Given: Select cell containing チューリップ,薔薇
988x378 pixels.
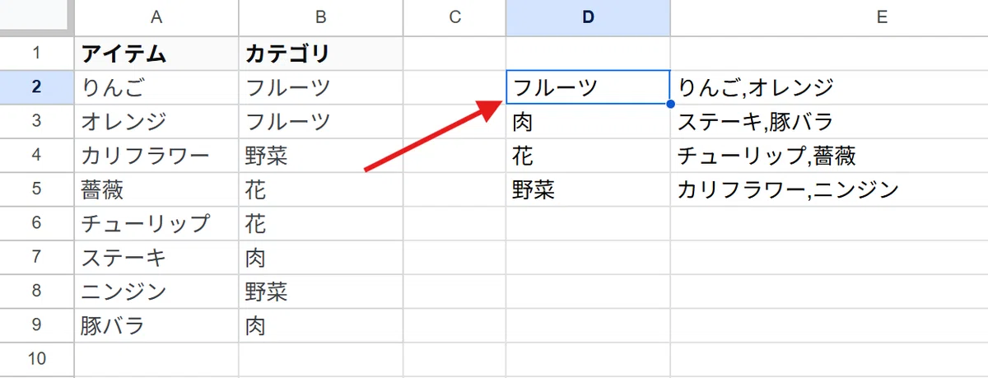Looking at the screenshot, I should pyautogui.click(x=829, y=156).
